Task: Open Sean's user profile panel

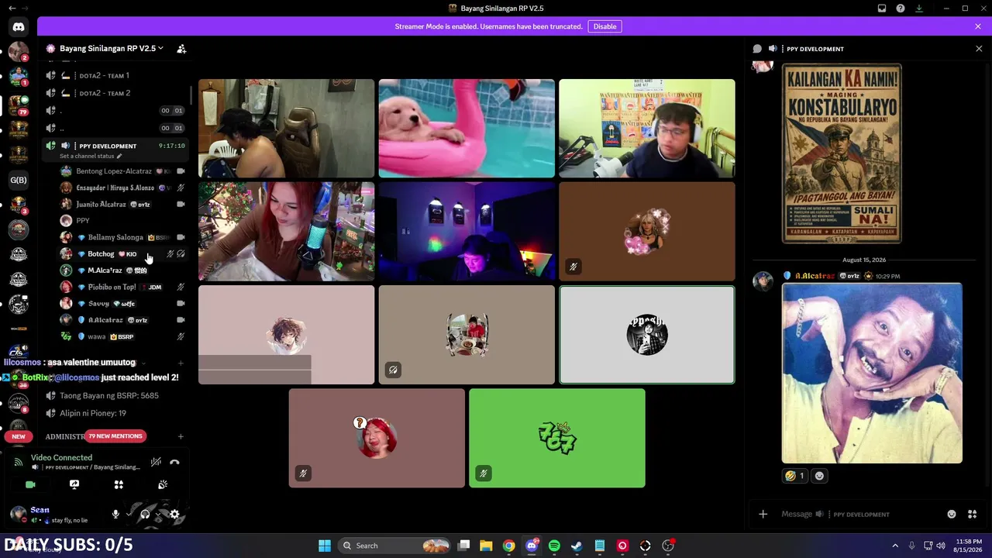Action: pyautogui.click(x=56, y=514)
